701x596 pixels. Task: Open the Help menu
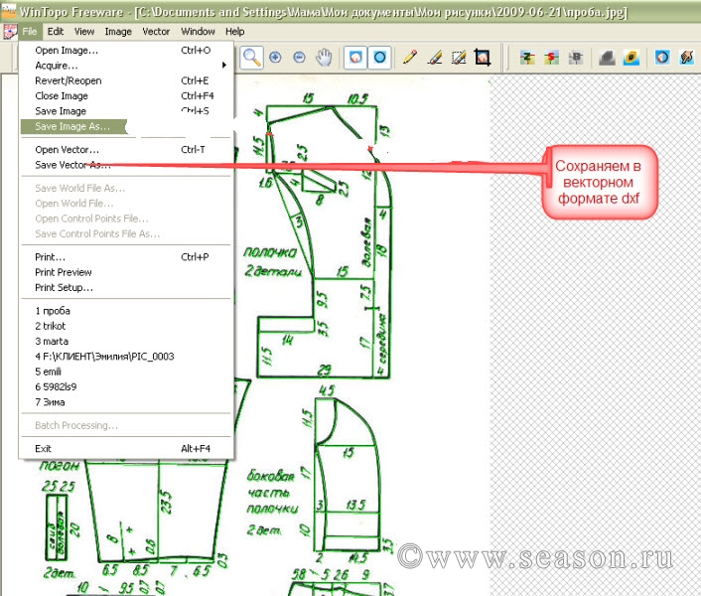(x=234, y=32)
